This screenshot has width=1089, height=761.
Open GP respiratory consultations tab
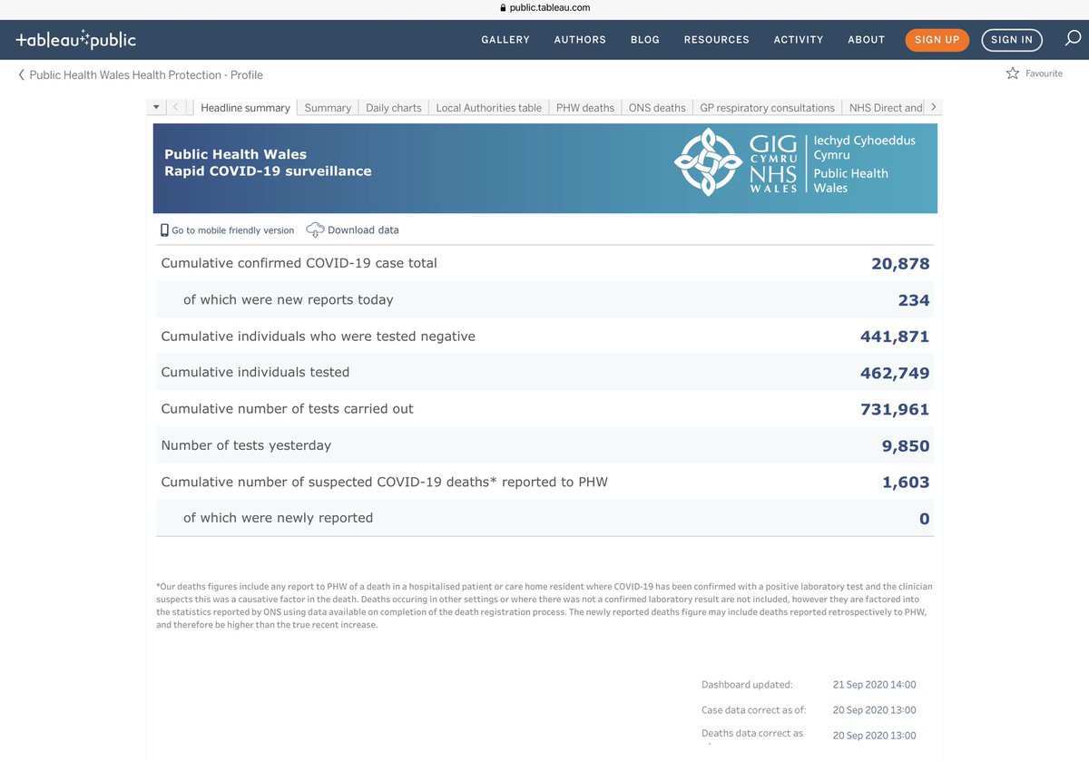(x=767, y=107)
